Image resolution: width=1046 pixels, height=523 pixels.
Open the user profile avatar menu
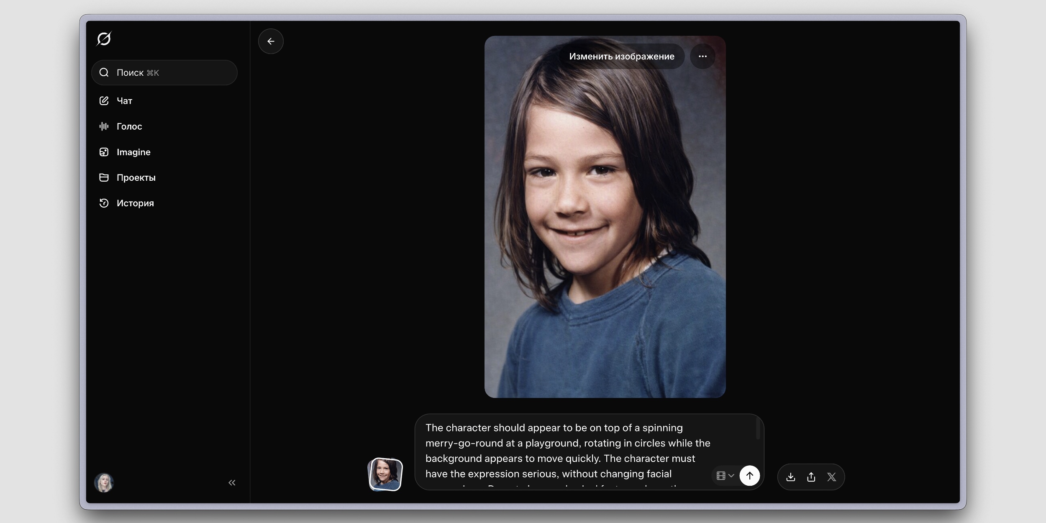click(104, 483)
